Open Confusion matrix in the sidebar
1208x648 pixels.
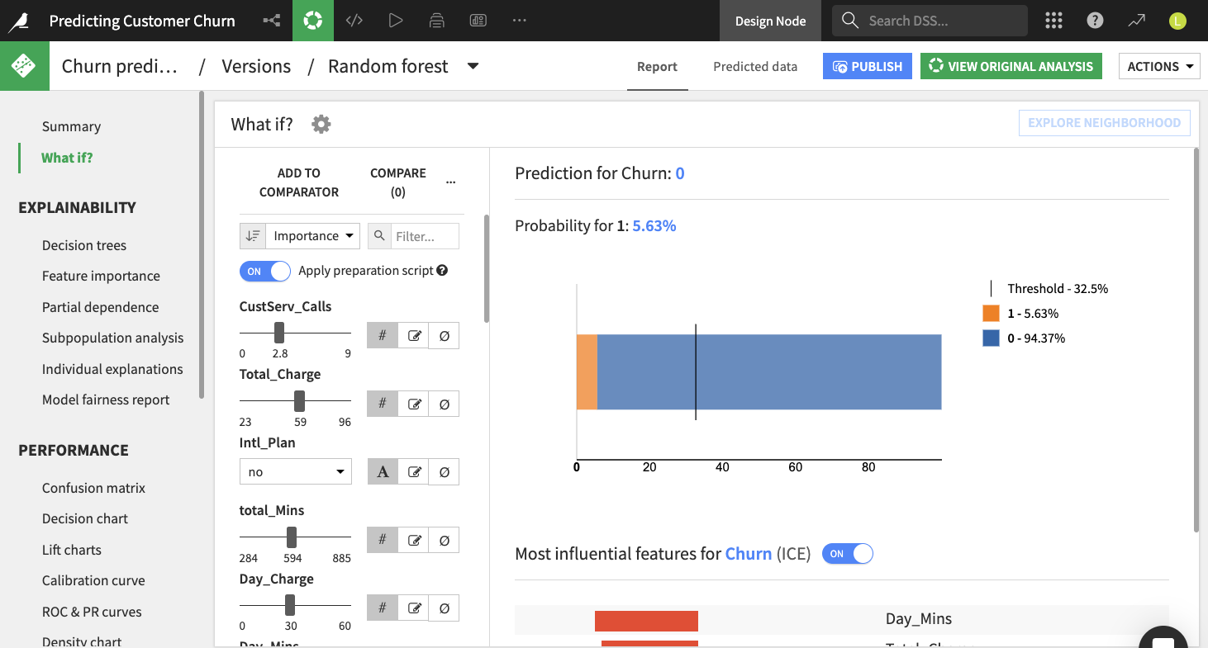tap(93, 488)
